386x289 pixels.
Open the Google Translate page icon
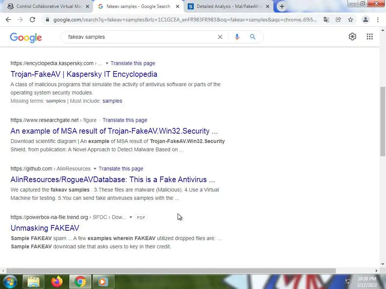pos(326,20)
